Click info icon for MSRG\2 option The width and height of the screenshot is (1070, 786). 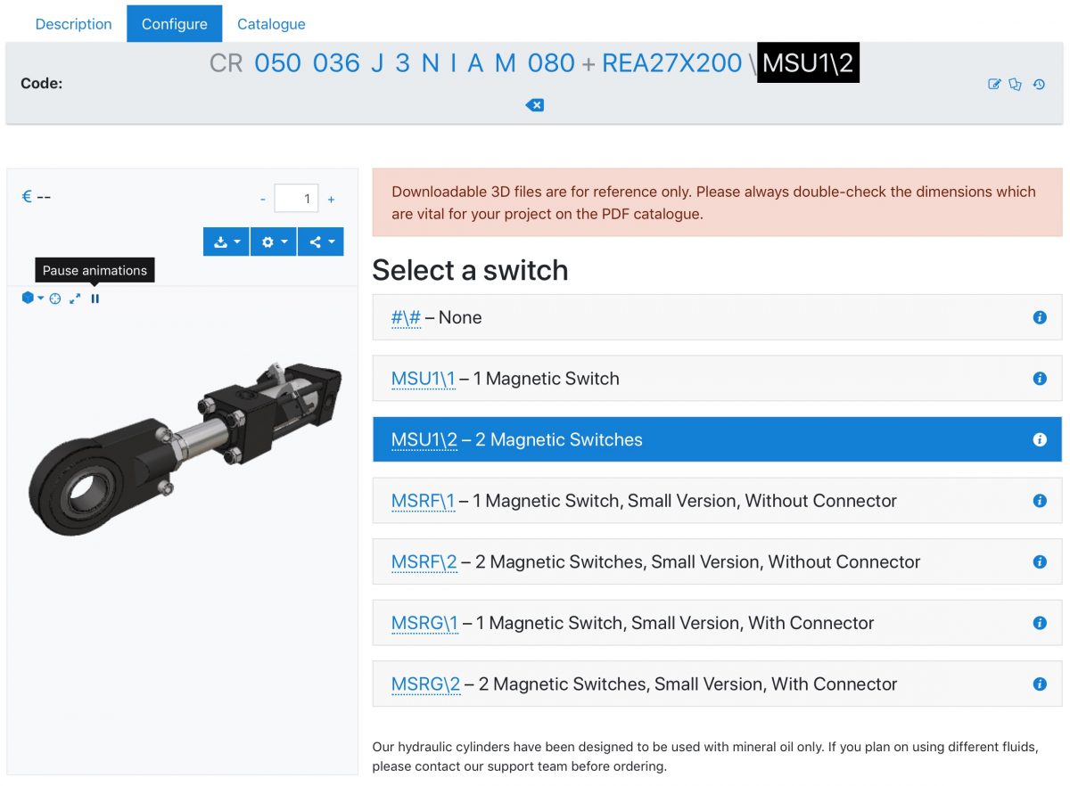click(x=1040, y=684)
